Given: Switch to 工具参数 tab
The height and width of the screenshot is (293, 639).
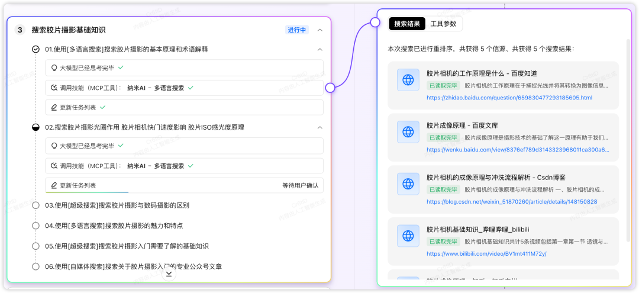Looking at the screenshot, I should [x=443, y=24].
